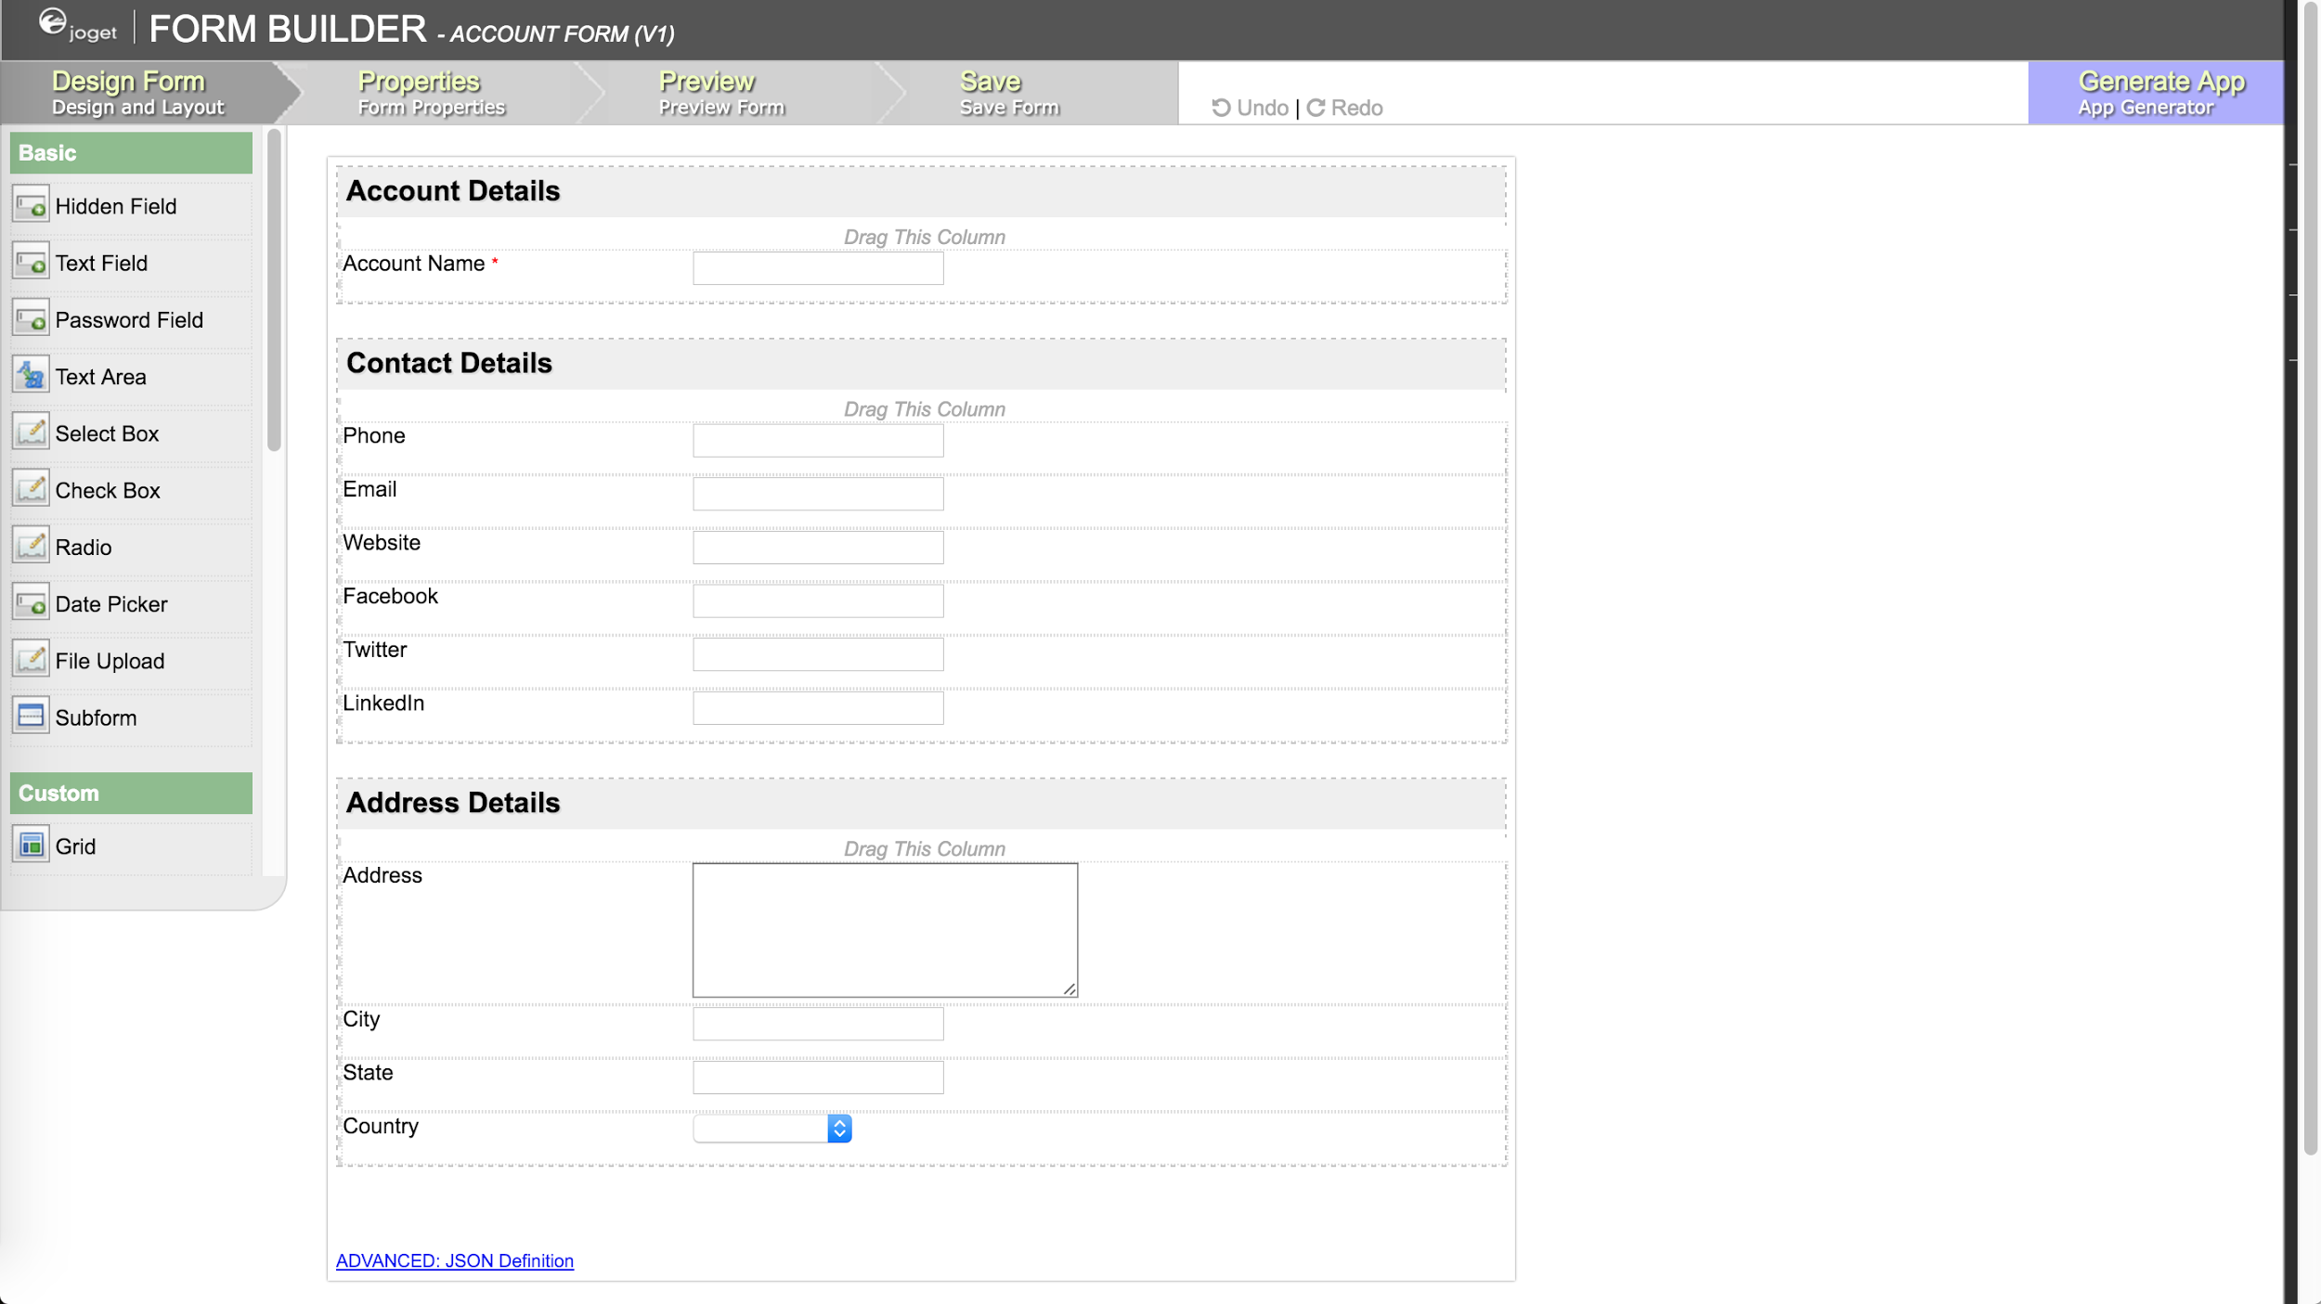Click the LinkedIn field label

(x=383, y=704)
